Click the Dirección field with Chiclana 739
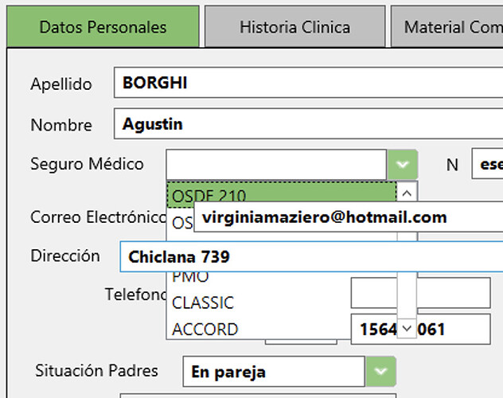 pyautogui.click(x=311, y=256)
